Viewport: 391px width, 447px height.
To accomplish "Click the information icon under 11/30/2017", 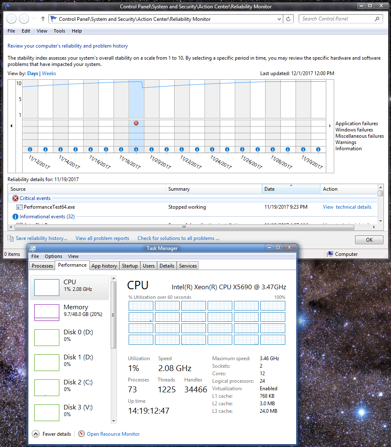I will 318,149.
